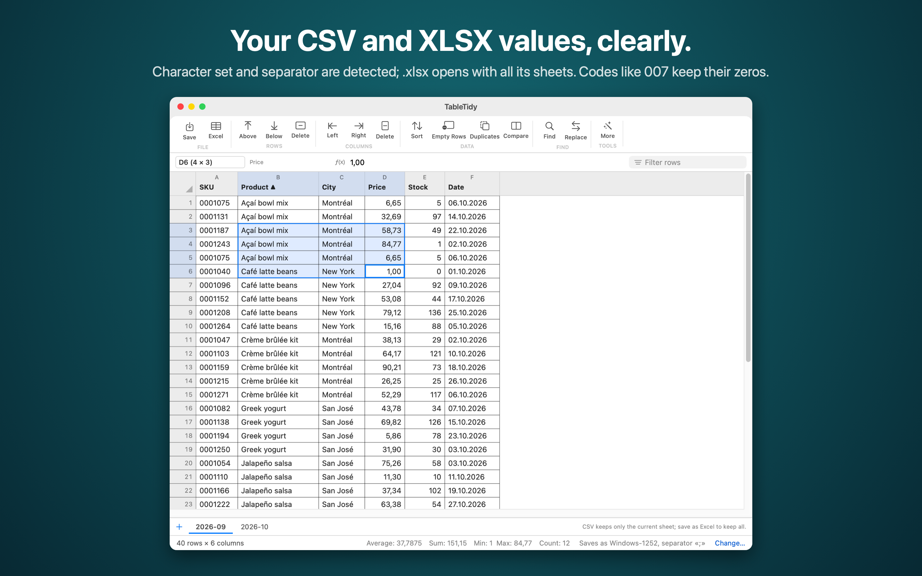Click stock cell 121
Viewport: 922px width, 576px height.
pyautogui.click(x=425, y=354)
